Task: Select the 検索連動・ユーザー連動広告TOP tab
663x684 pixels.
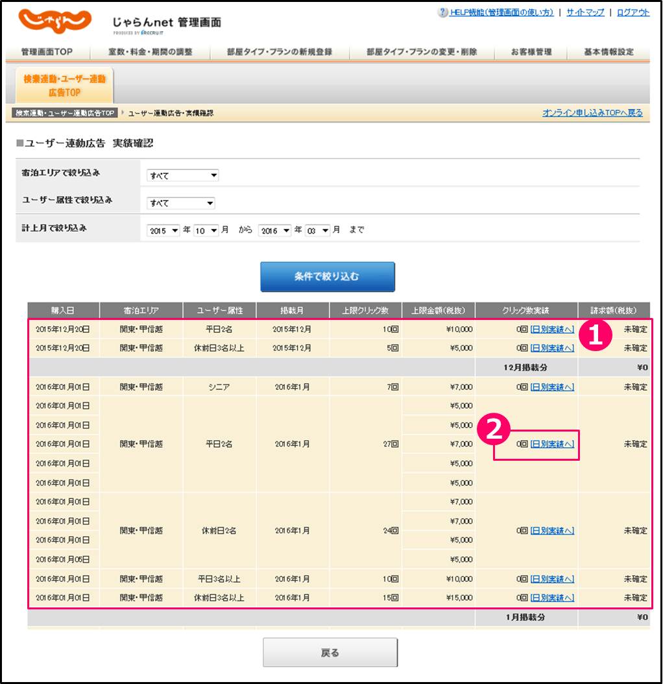Action: [64, 86]
